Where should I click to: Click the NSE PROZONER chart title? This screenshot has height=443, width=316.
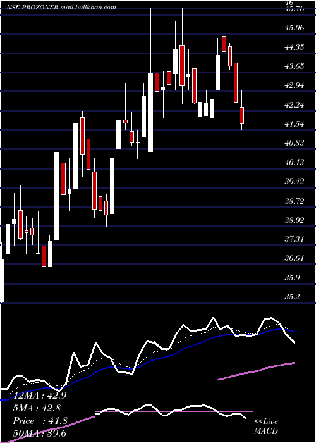(x=32, y=8)
